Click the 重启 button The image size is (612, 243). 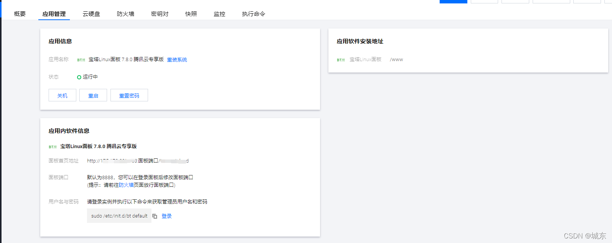coord(93,95)
